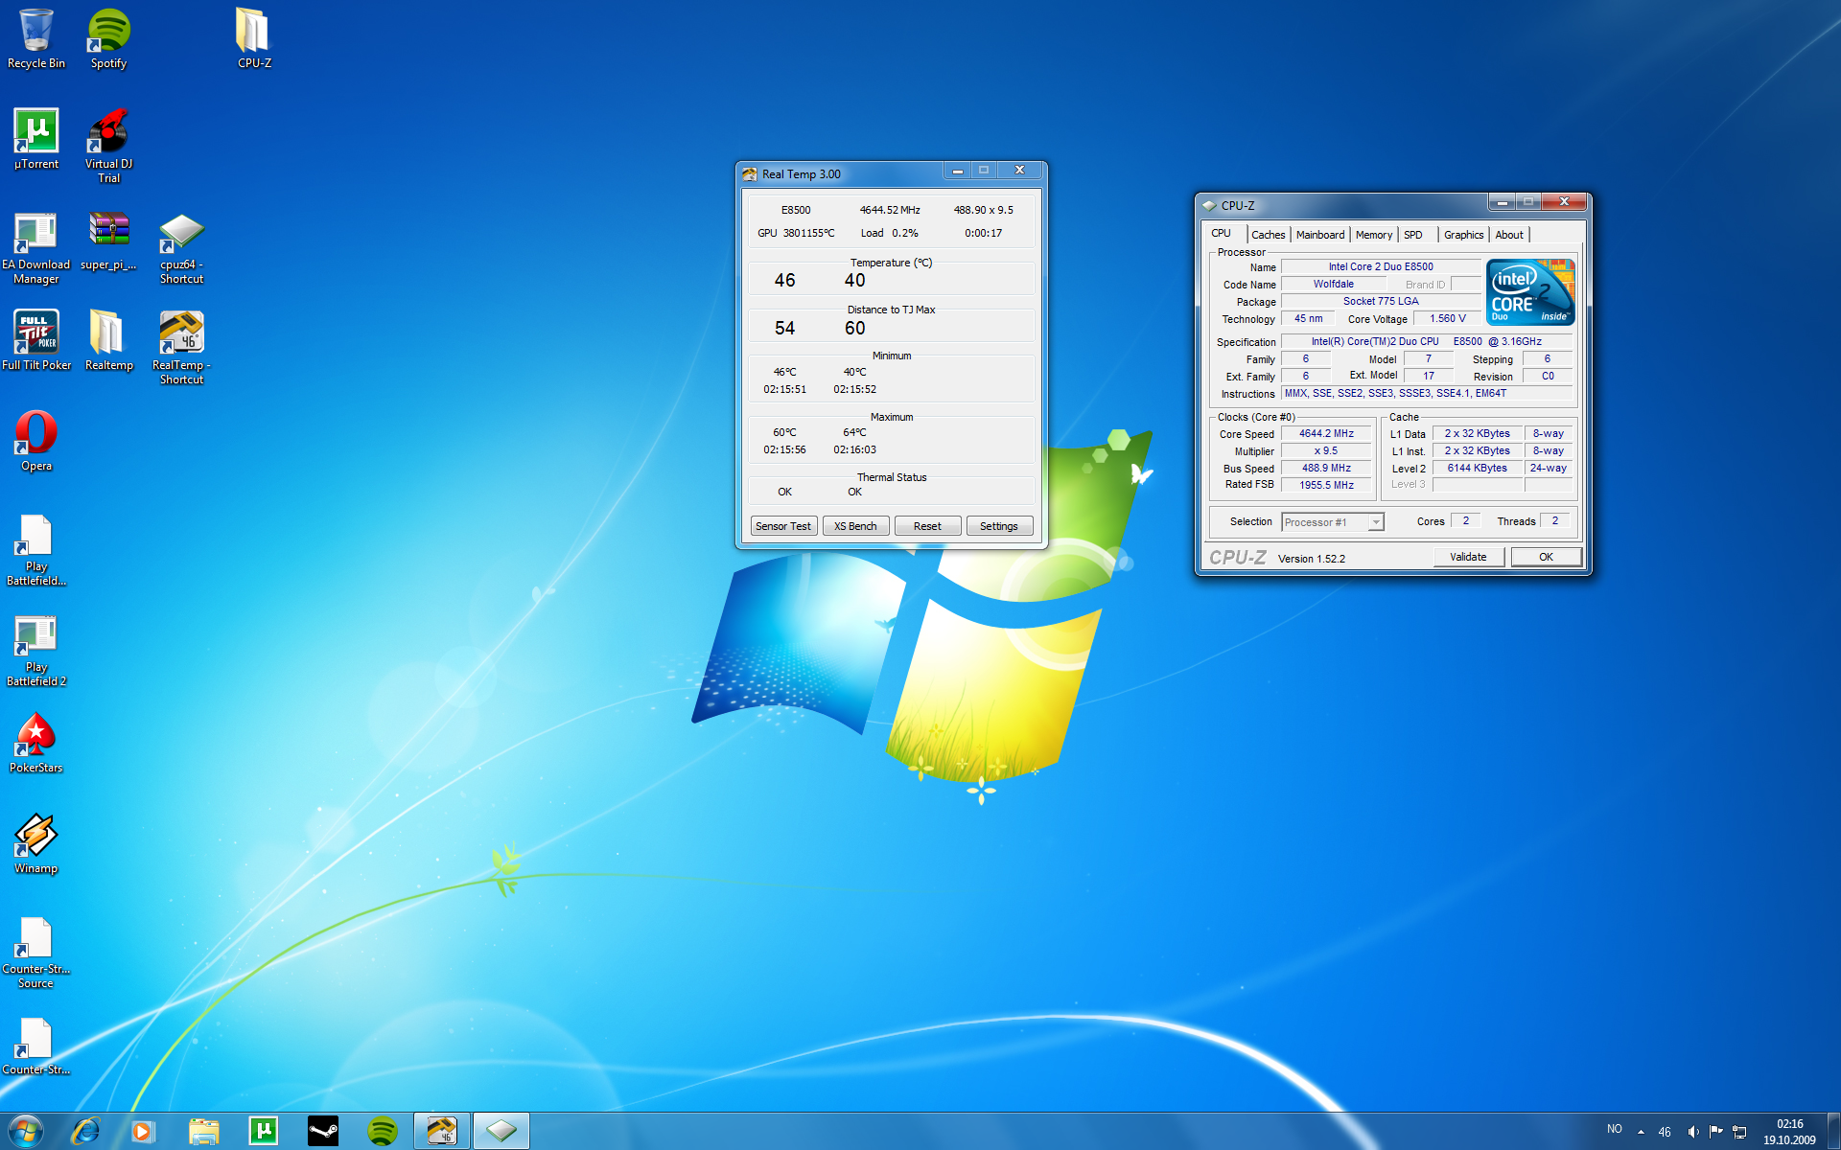Click the '4644.52 MHz' reading in Real Temp
This screenshot has height=1150, width=1841.
(x=890, y=210)
